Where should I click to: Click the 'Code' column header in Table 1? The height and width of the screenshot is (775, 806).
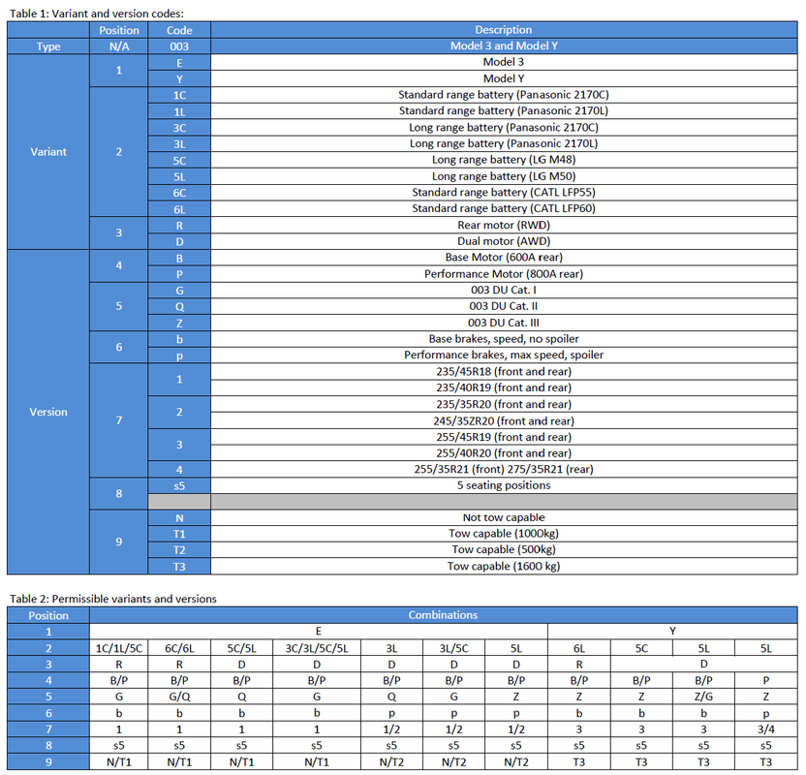point(179,30)
